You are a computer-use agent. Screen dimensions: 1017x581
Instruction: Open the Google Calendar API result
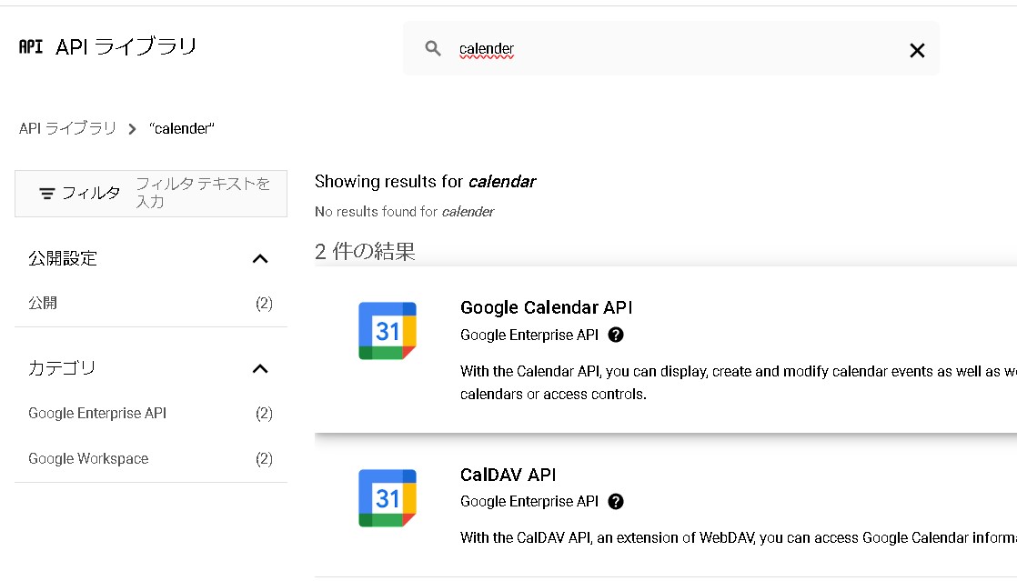(546, 307)
